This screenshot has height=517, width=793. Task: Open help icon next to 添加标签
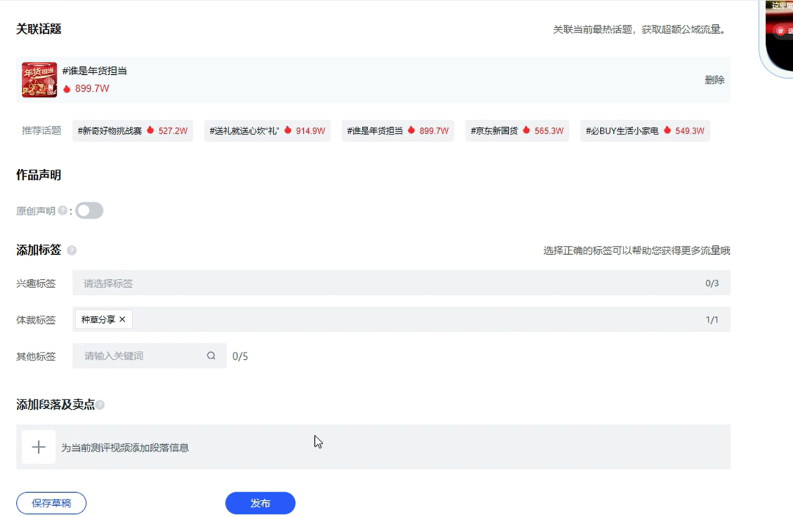click(x=72, y=250)
